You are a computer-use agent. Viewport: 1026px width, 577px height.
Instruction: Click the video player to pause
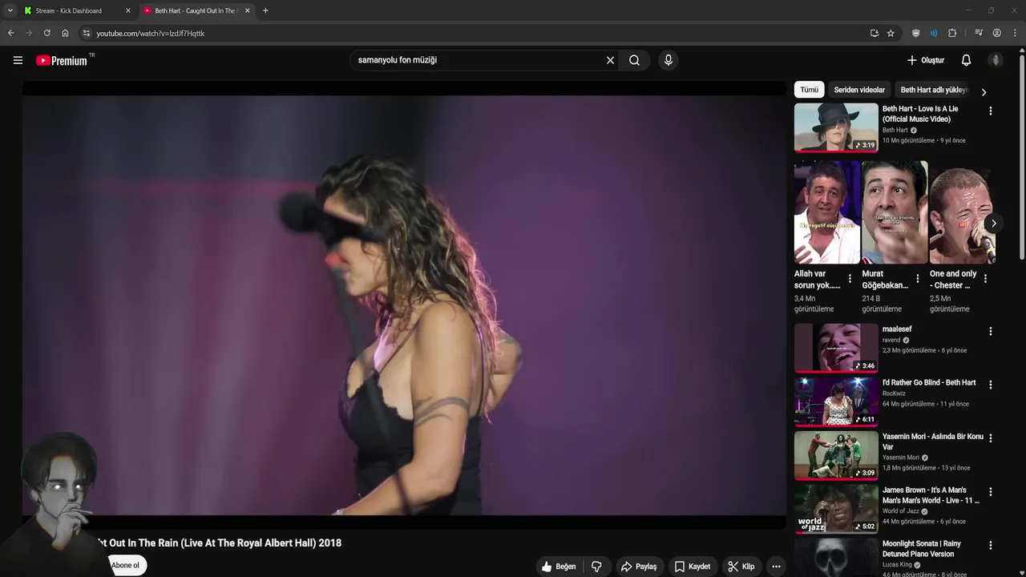coord(404,305)
